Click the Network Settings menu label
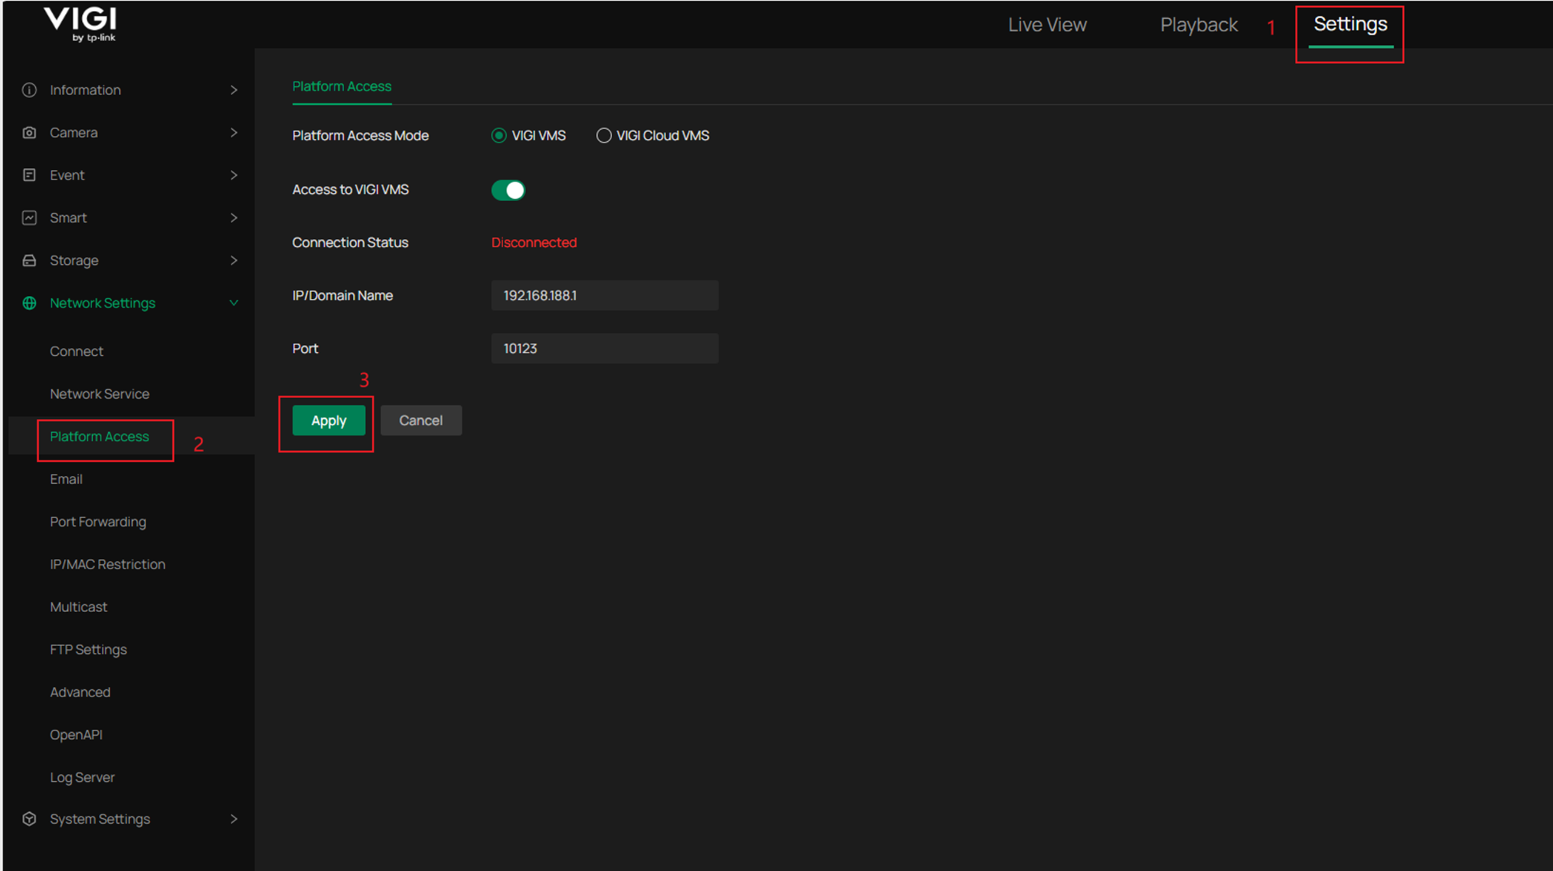This screenshot has width=1553, height=871. coord(102,302)
